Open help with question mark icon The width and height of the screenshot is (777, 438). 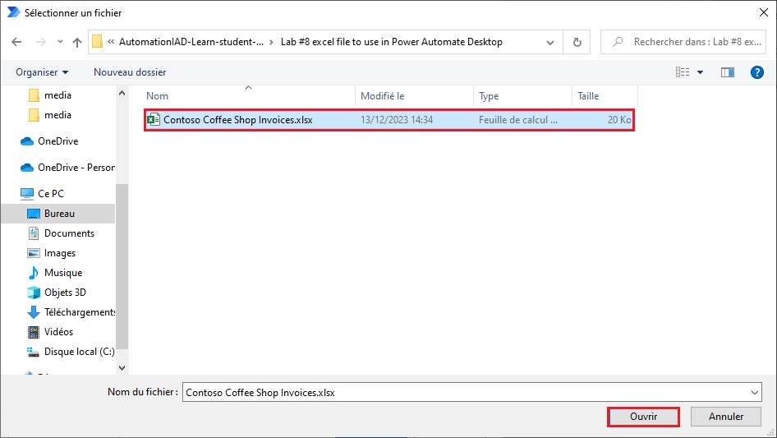[756, 72]
